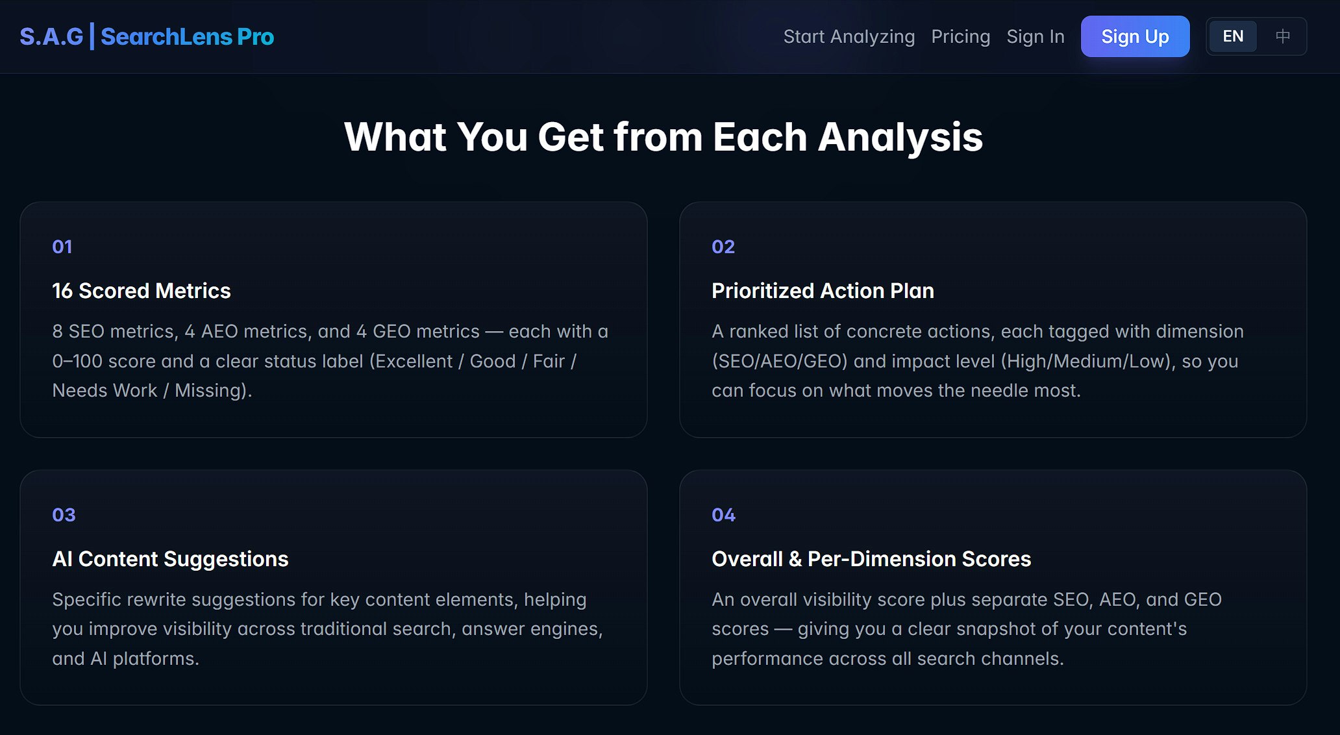
Task: Click the 04 label on the scores card
Action: point(724,514)
